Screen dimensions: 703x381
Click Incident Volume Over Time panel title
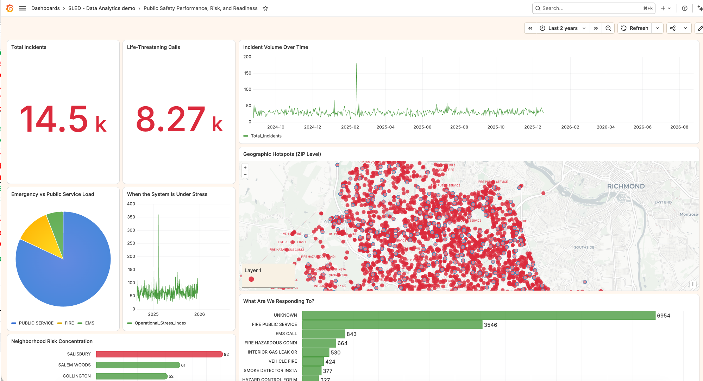276,47
